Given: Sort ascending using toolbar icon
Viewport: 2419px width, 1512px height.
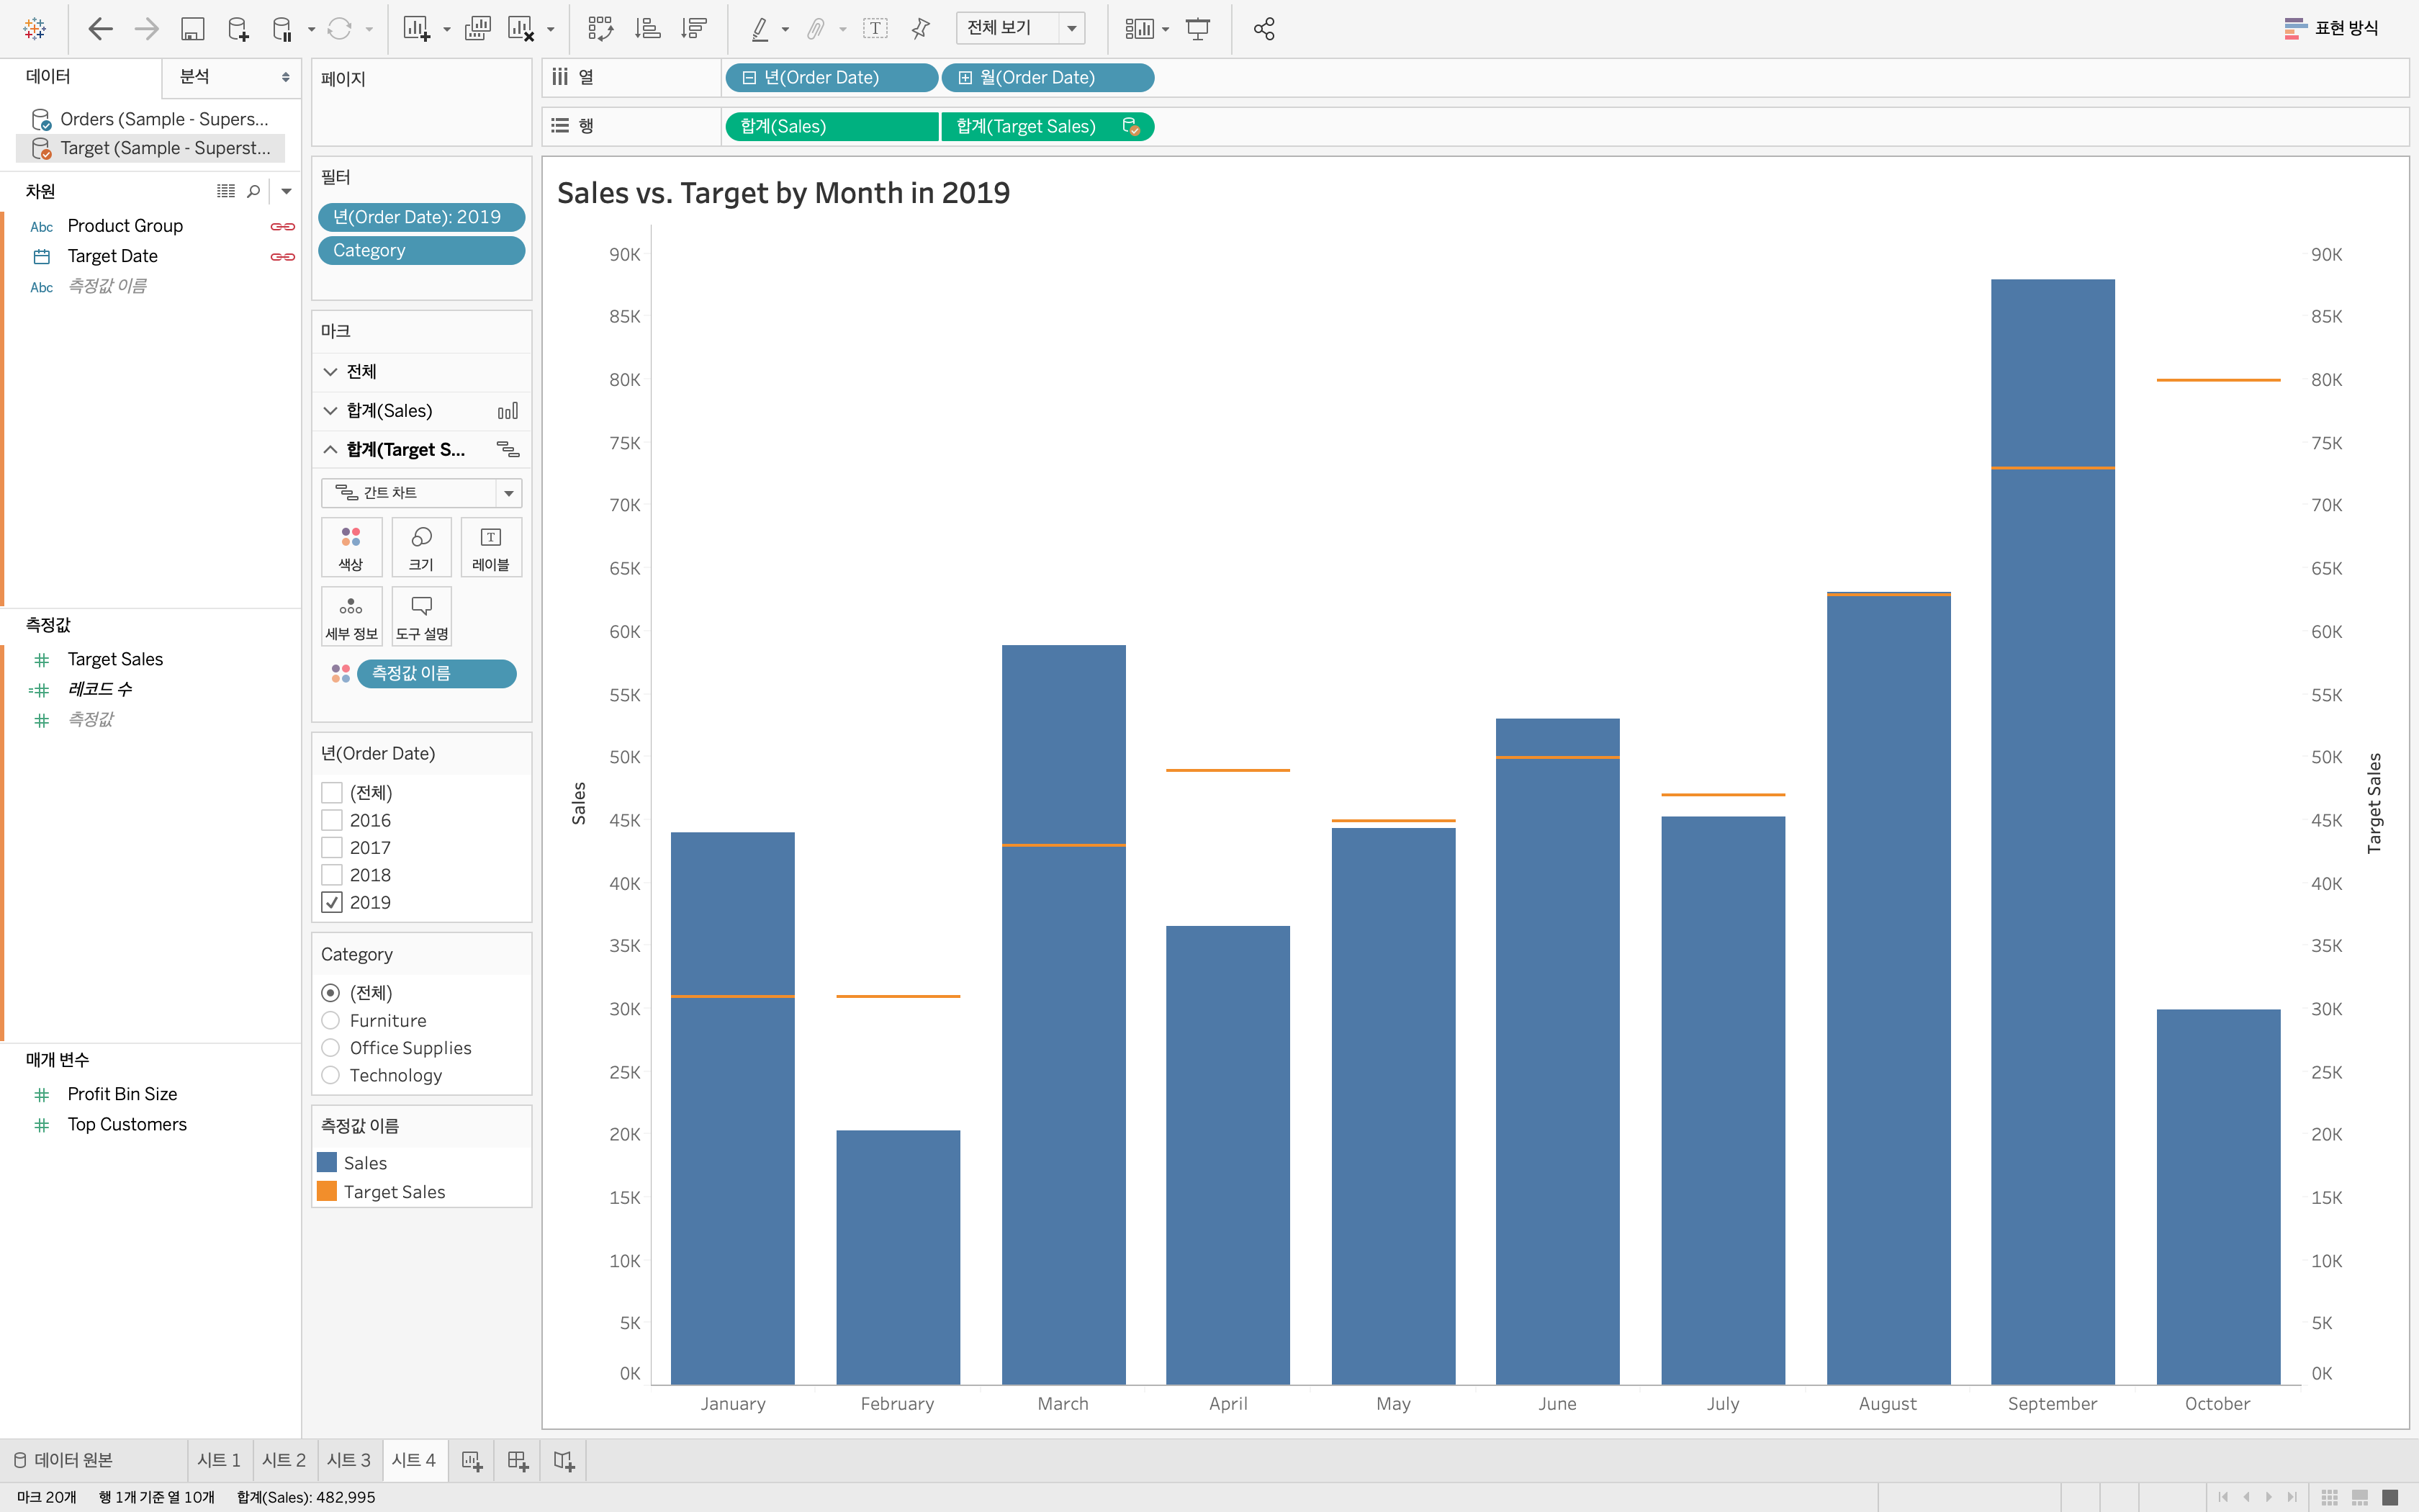Looking at the screenshot, I should [648, 29].
